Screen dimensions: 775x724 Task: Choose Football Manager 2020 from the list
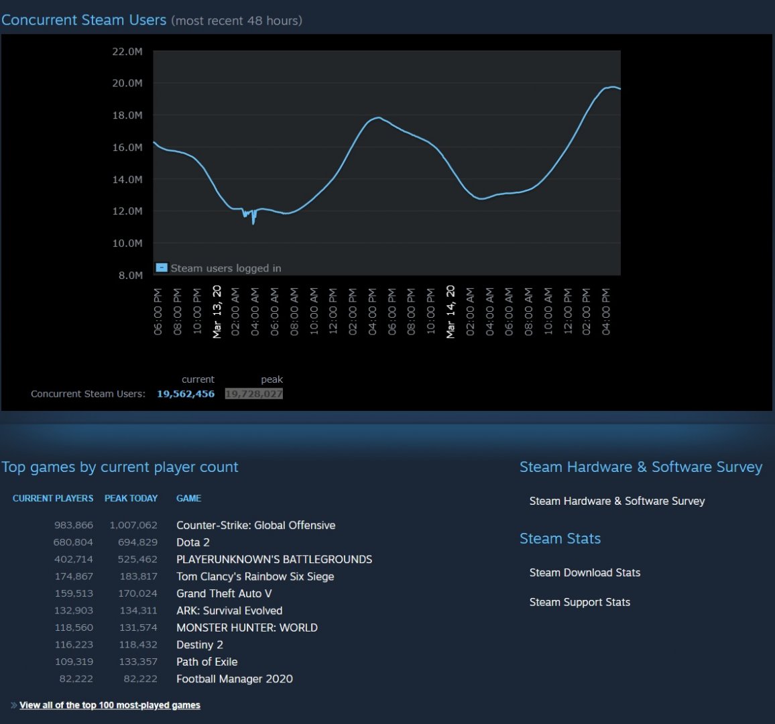click(x=234, y=678)
